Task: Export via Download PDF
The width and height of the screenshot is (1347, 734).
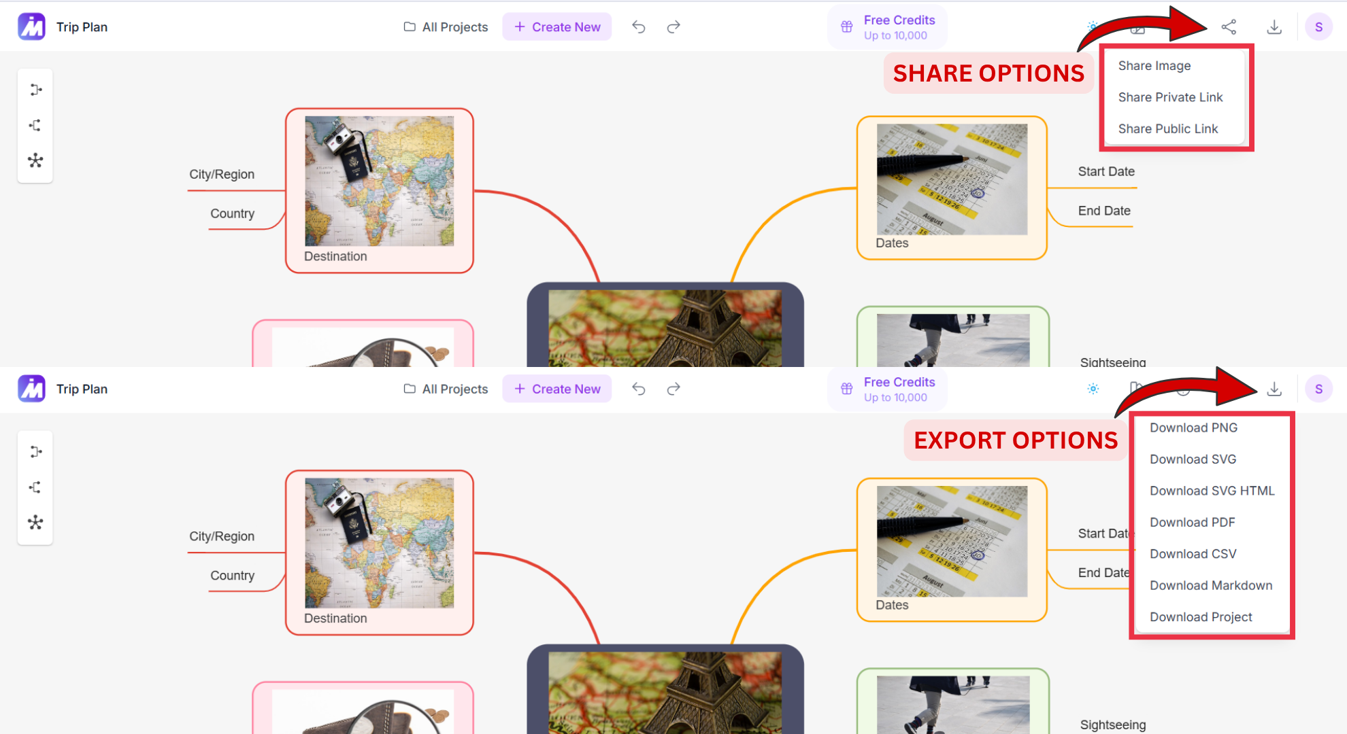Action: point(1192,522)
